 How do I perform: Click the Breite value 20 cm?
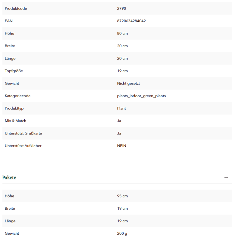pyautogui.click(x=123, y=46)
